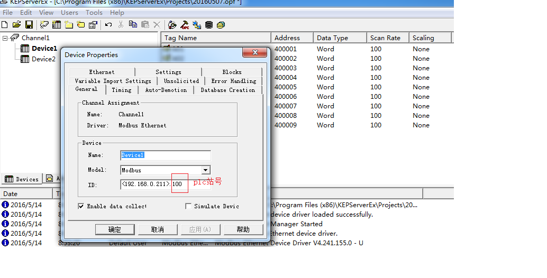Click address cell 400005

pyautogui.click(x=286, y=87)
